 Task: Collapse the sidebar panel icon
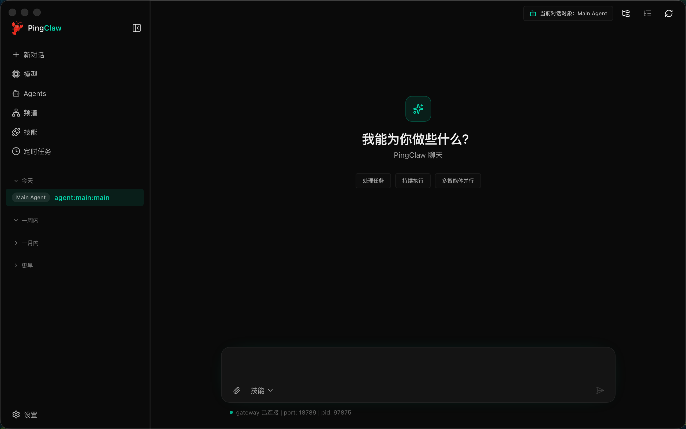pyautogui.click(x=137, y=28)
